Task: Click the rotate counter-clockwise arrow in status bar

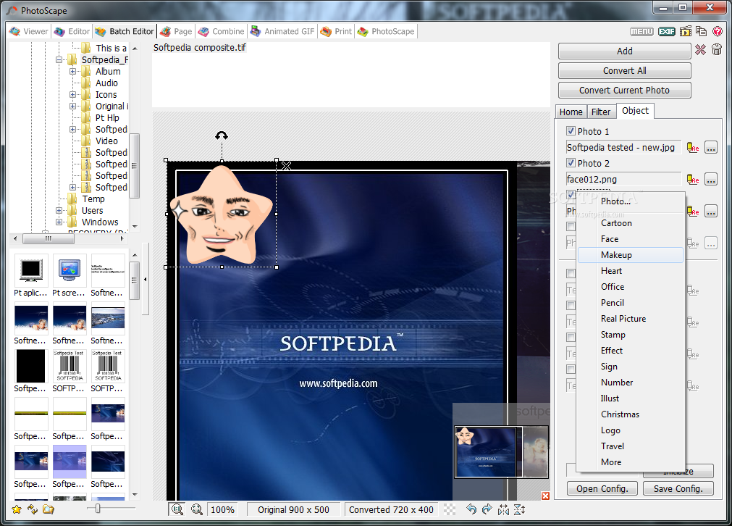Action: click(471, 509)
